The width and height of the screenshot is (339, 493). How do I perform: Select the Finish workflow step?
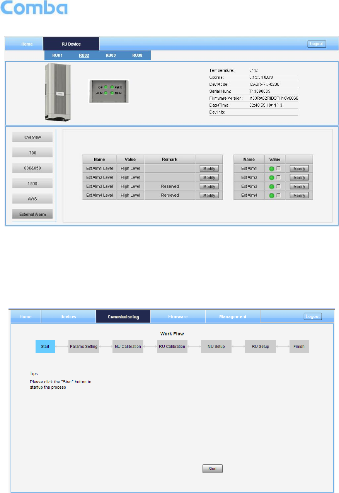[x=299, y=346]
